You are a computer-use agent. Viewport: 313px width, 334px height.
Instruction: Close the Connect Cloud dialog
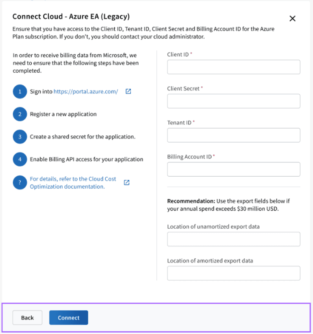[292, 19]
